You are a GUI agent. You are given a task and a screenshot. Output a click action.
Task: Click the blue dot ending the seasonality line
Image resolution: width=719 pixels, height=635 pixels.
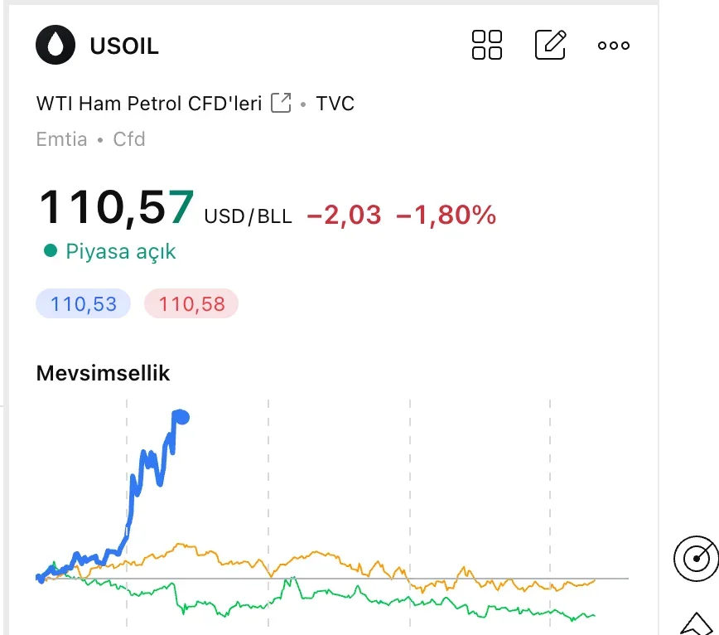tap(183, 417)
